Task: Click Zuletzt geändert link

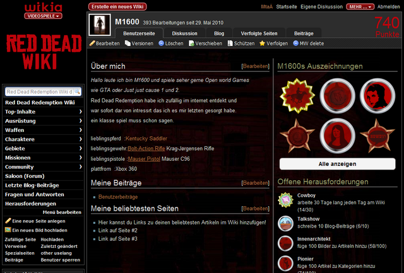Action: click(59, 247)
